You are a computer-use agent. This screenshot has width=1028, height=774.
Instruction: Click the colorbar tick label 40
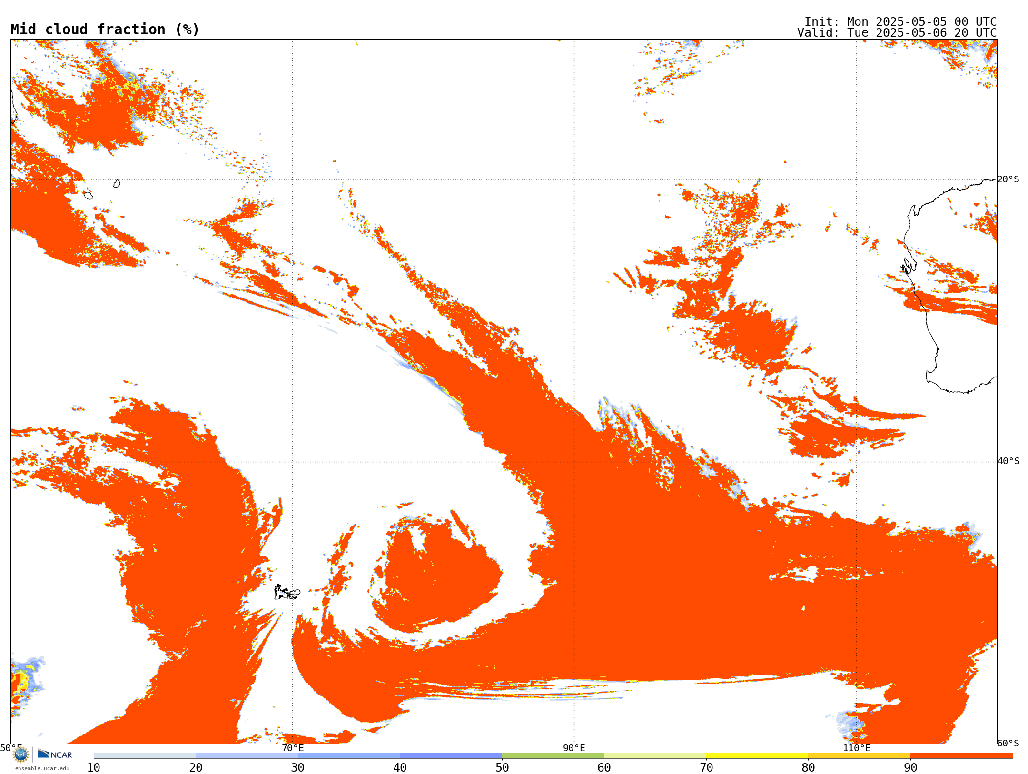(400, 768)
